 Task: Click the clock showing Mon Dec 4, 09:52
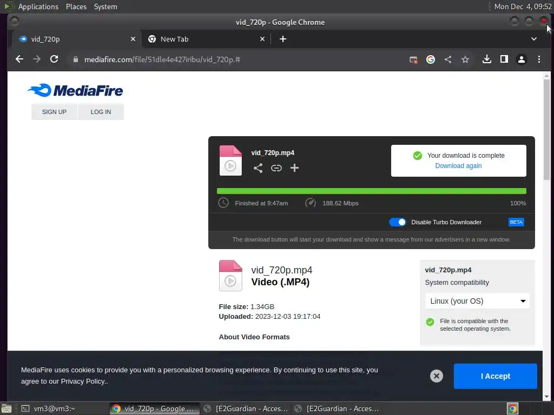[523, 6]
